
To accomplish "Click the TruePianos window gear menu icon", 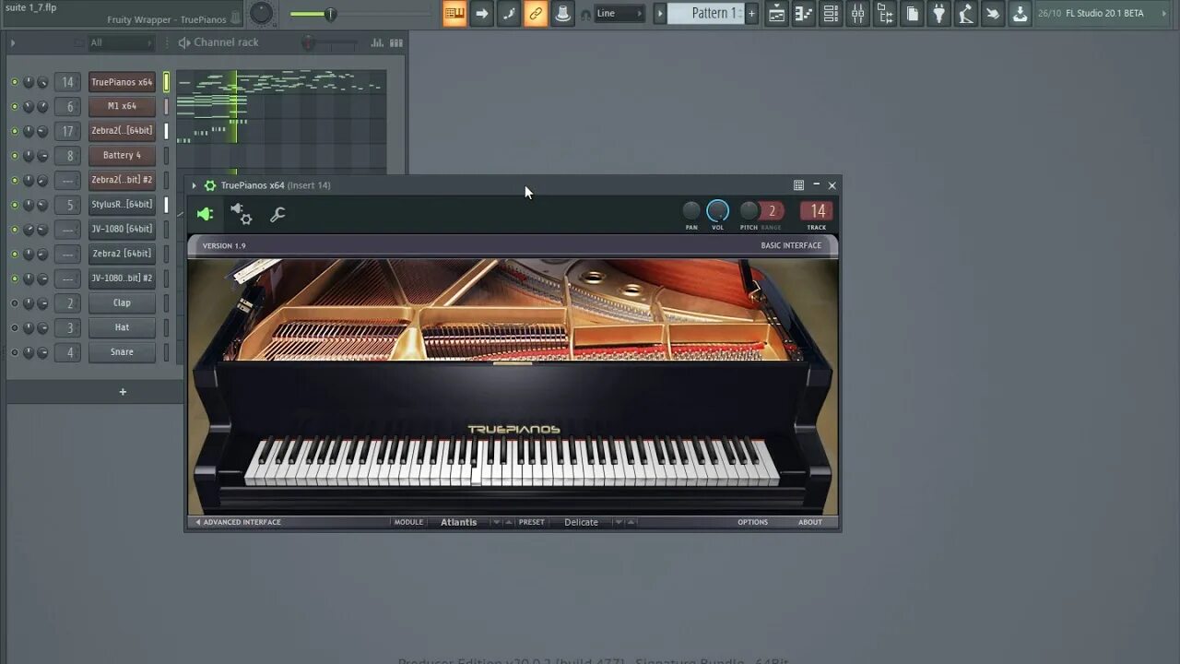I will (210, 185).
